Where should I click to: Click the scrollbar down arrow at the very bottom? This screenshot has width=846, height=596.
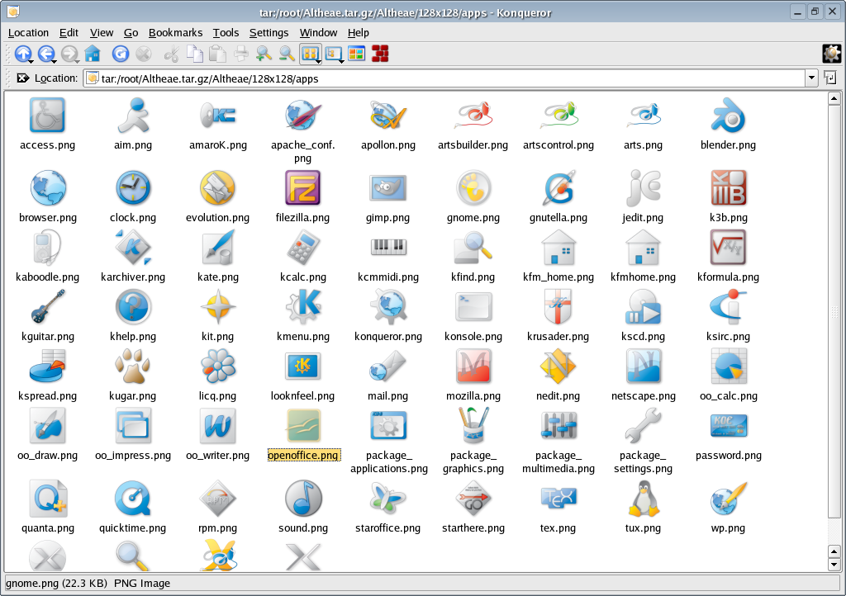click(834, 565)
